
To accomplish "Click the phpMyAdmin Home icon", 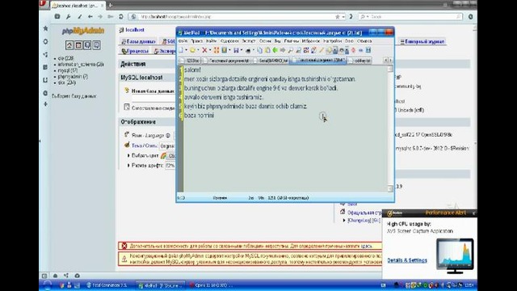I will pyautogui.click(x=69, y=45).
